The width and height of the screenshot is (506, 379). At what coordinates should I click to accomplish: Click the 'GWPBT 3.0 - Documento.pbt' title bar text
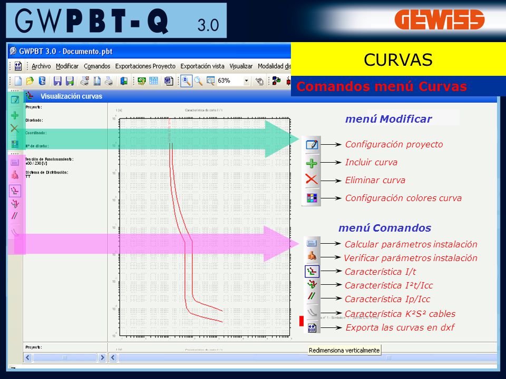65,51
